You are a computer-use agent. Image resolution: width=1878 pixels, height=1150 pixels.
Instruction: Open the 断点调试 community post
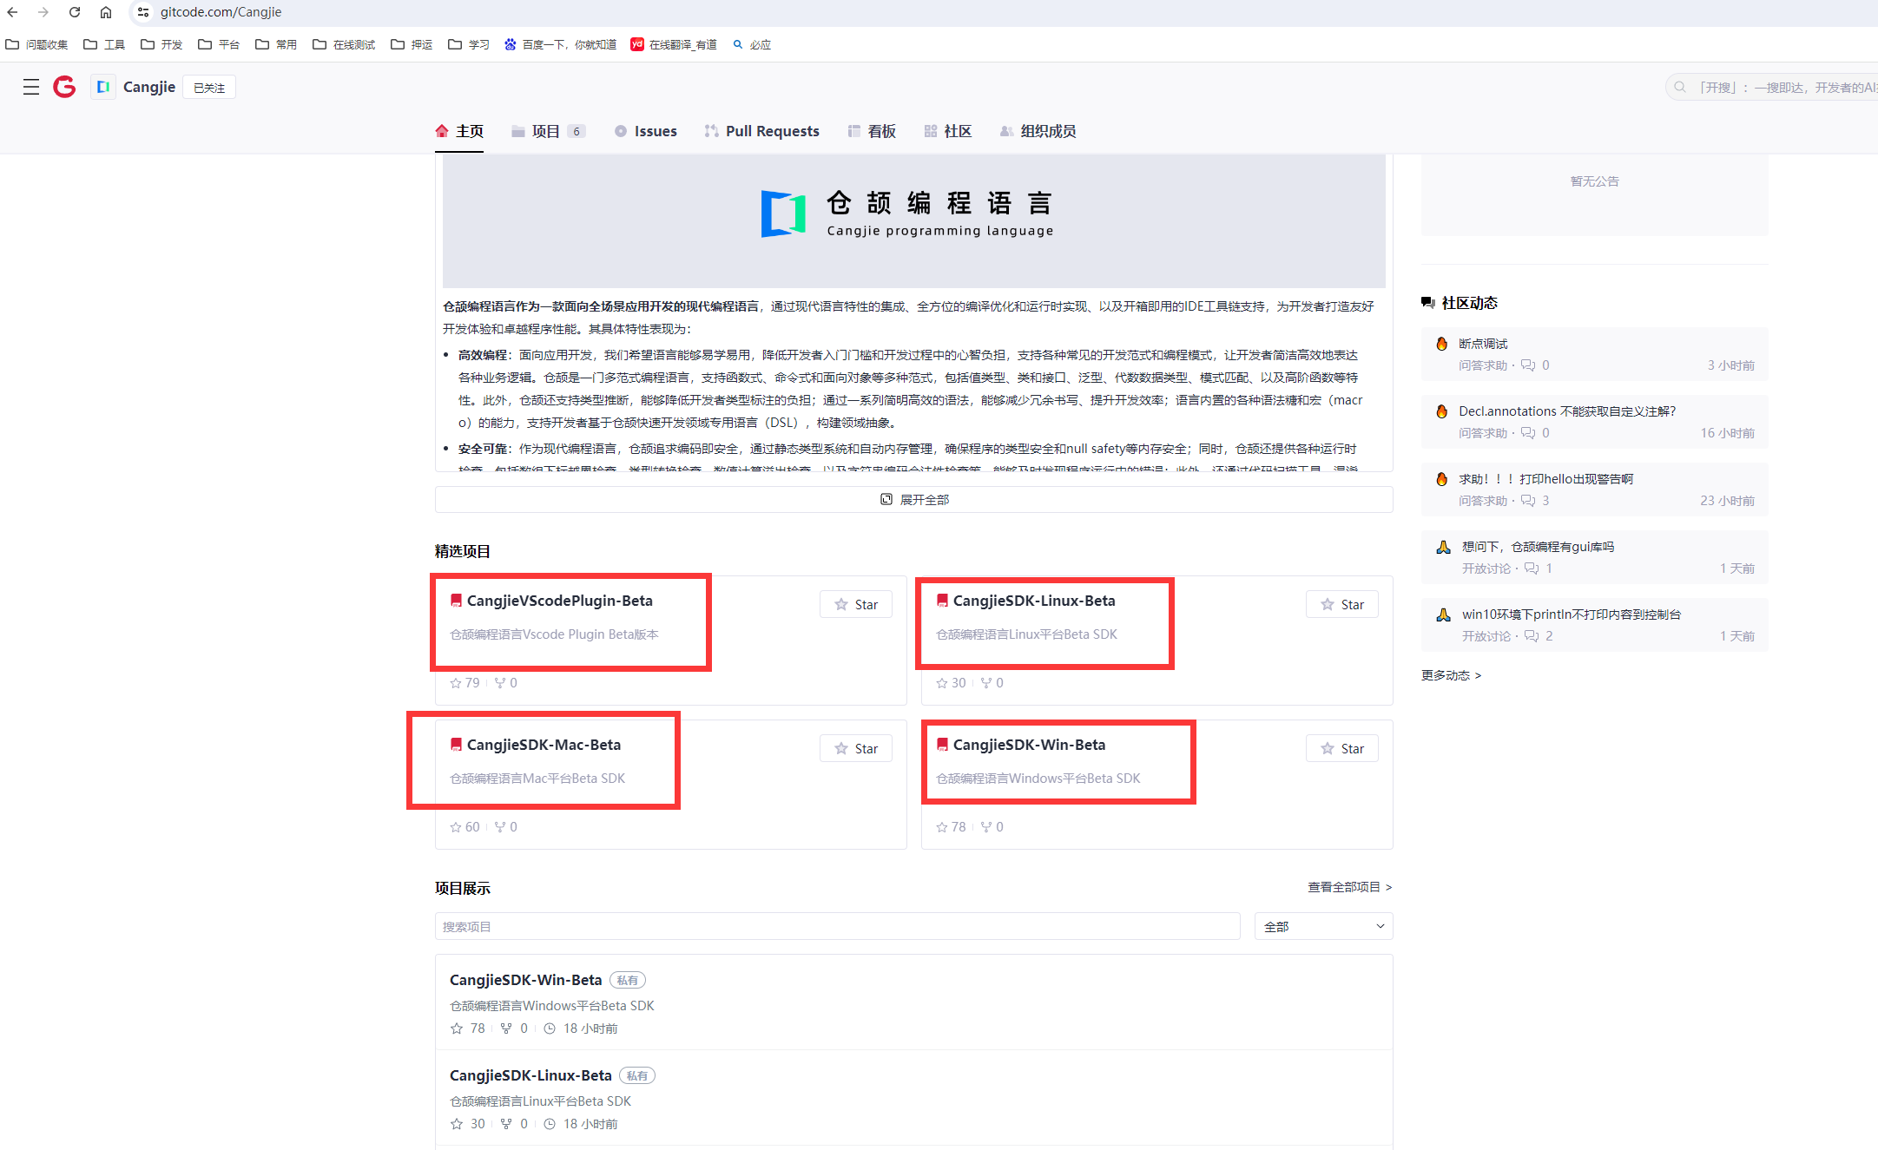1483,344
